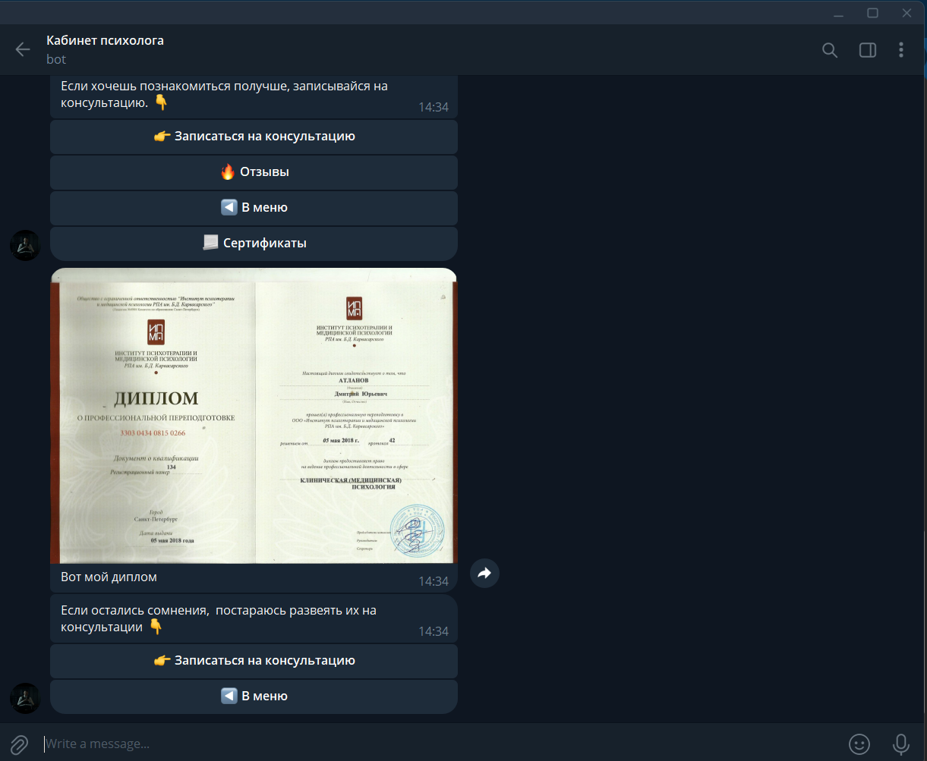Open the three-dot chat options menu
This screenshot has width=927, height=761.
901,50
